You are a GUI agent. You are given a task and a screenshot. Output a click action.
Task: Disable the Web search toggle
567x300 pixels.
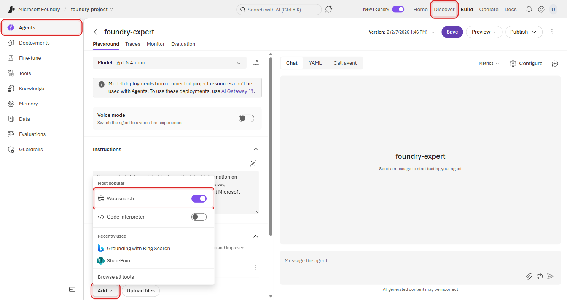199,198
